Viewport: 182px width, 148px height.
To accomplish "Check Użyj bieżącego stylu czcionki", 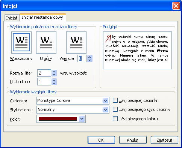I will [115, 109].
